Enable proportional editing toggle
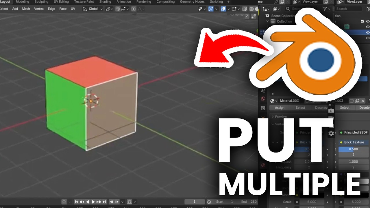Screen dimensions: 370x208 (x=134, y=9)
